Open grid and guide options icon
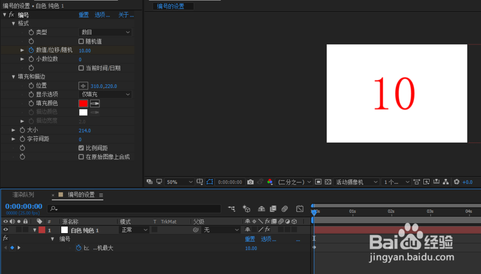 tap(200, 182)
